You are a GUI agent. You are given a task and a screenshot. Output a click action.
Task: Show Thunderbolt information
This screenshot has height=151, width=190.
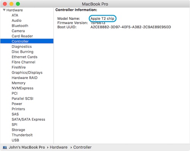point(22,135)
